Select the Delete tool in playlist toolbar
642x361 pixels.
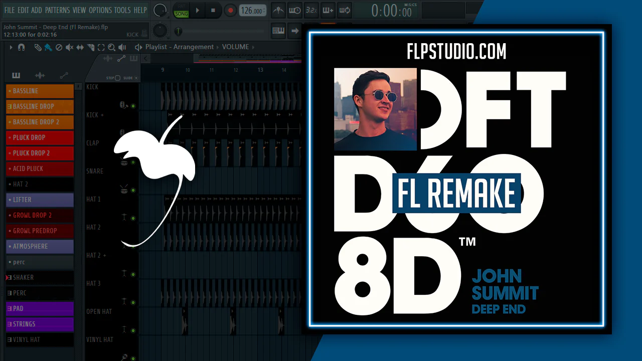pos(59,47)
